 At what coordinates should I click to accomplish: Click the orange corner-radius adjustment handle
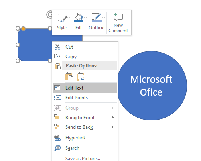(x=23, y=29)
